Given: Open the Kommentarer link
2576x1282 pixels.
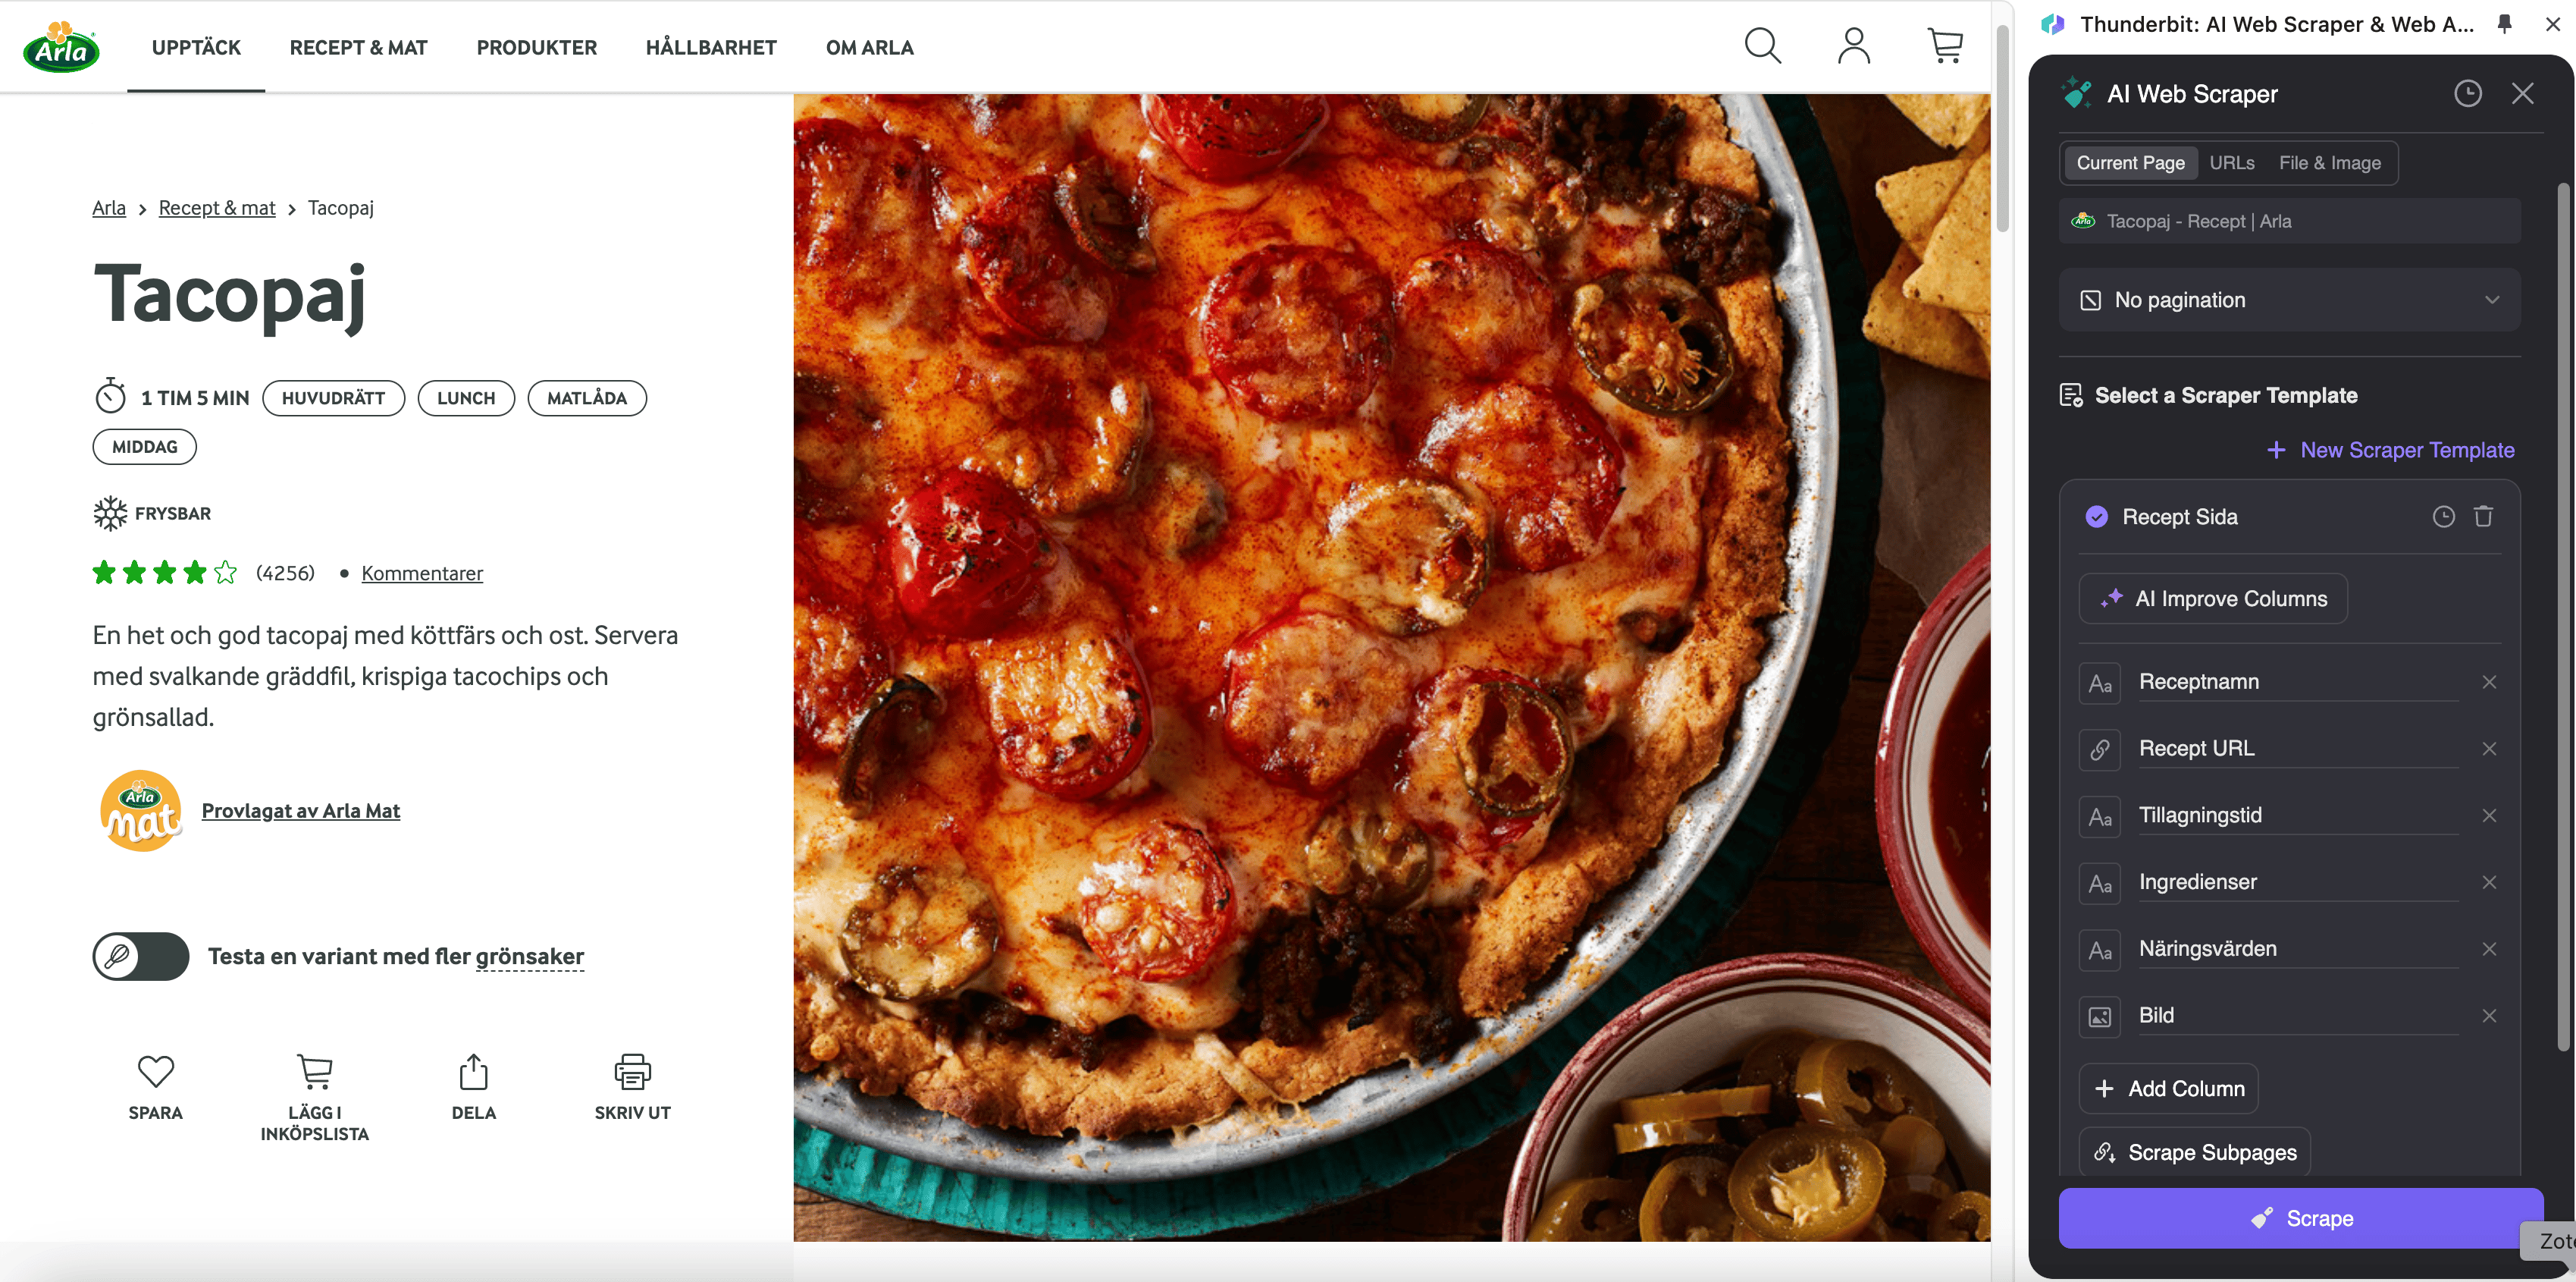Looking at the screenshot, I should pyautogui.click(x=422, y=573).
